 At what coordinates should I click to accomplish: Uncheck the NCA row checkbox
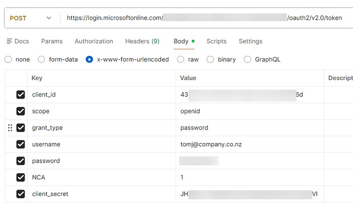(x=21, y=177)
